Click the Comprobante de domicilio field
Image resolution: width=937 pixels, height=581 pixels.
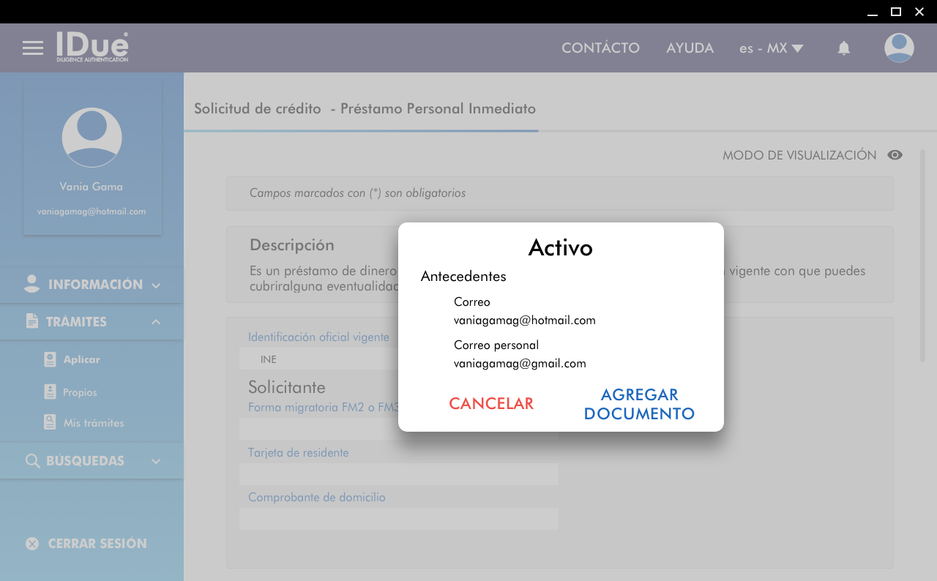pos(398,519)
